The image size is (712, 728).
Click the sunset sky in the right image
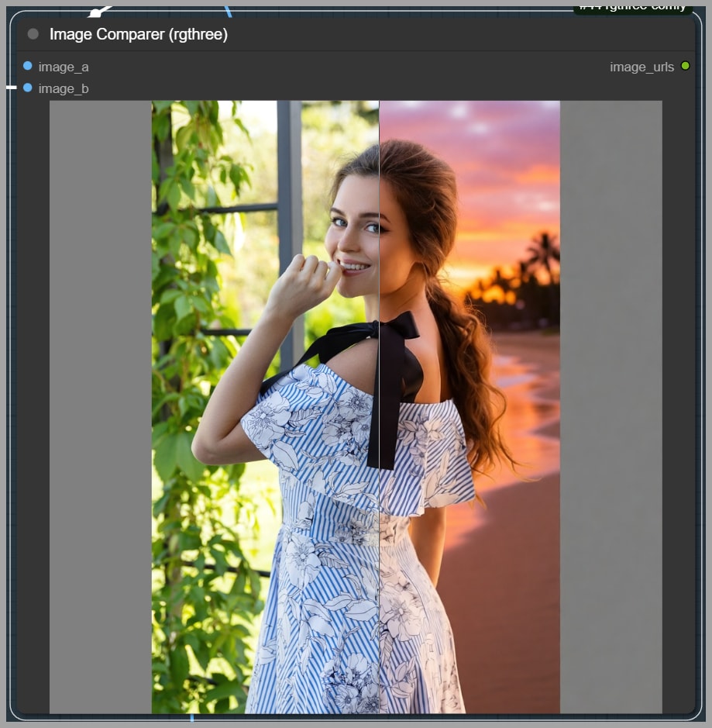tap(496, 171)
